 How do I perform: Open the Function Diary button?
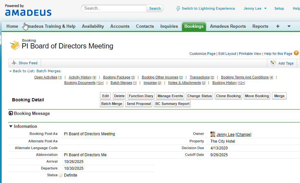point(141,96)
